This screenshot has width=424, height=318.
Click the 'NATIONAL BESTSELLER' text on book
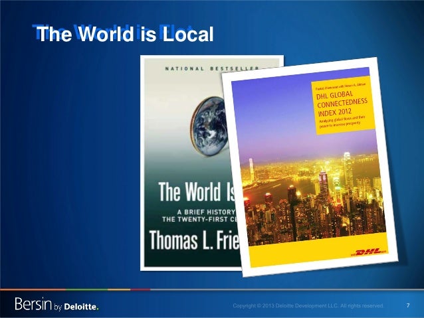(212, 68)
